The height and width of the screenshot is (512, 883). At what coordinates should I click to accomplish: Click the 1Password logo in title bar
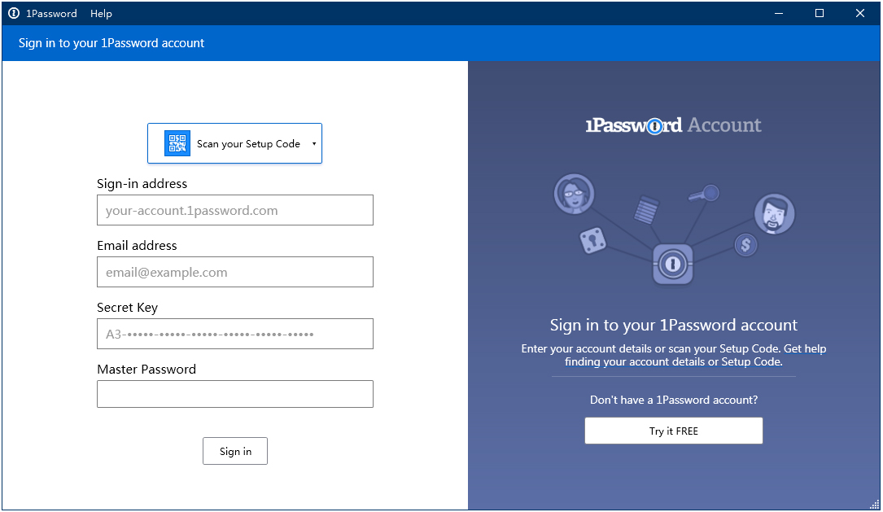coord(14,13)
